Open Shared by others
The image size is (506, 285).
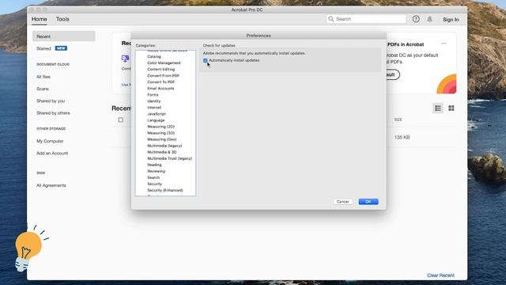coord(53,113)
